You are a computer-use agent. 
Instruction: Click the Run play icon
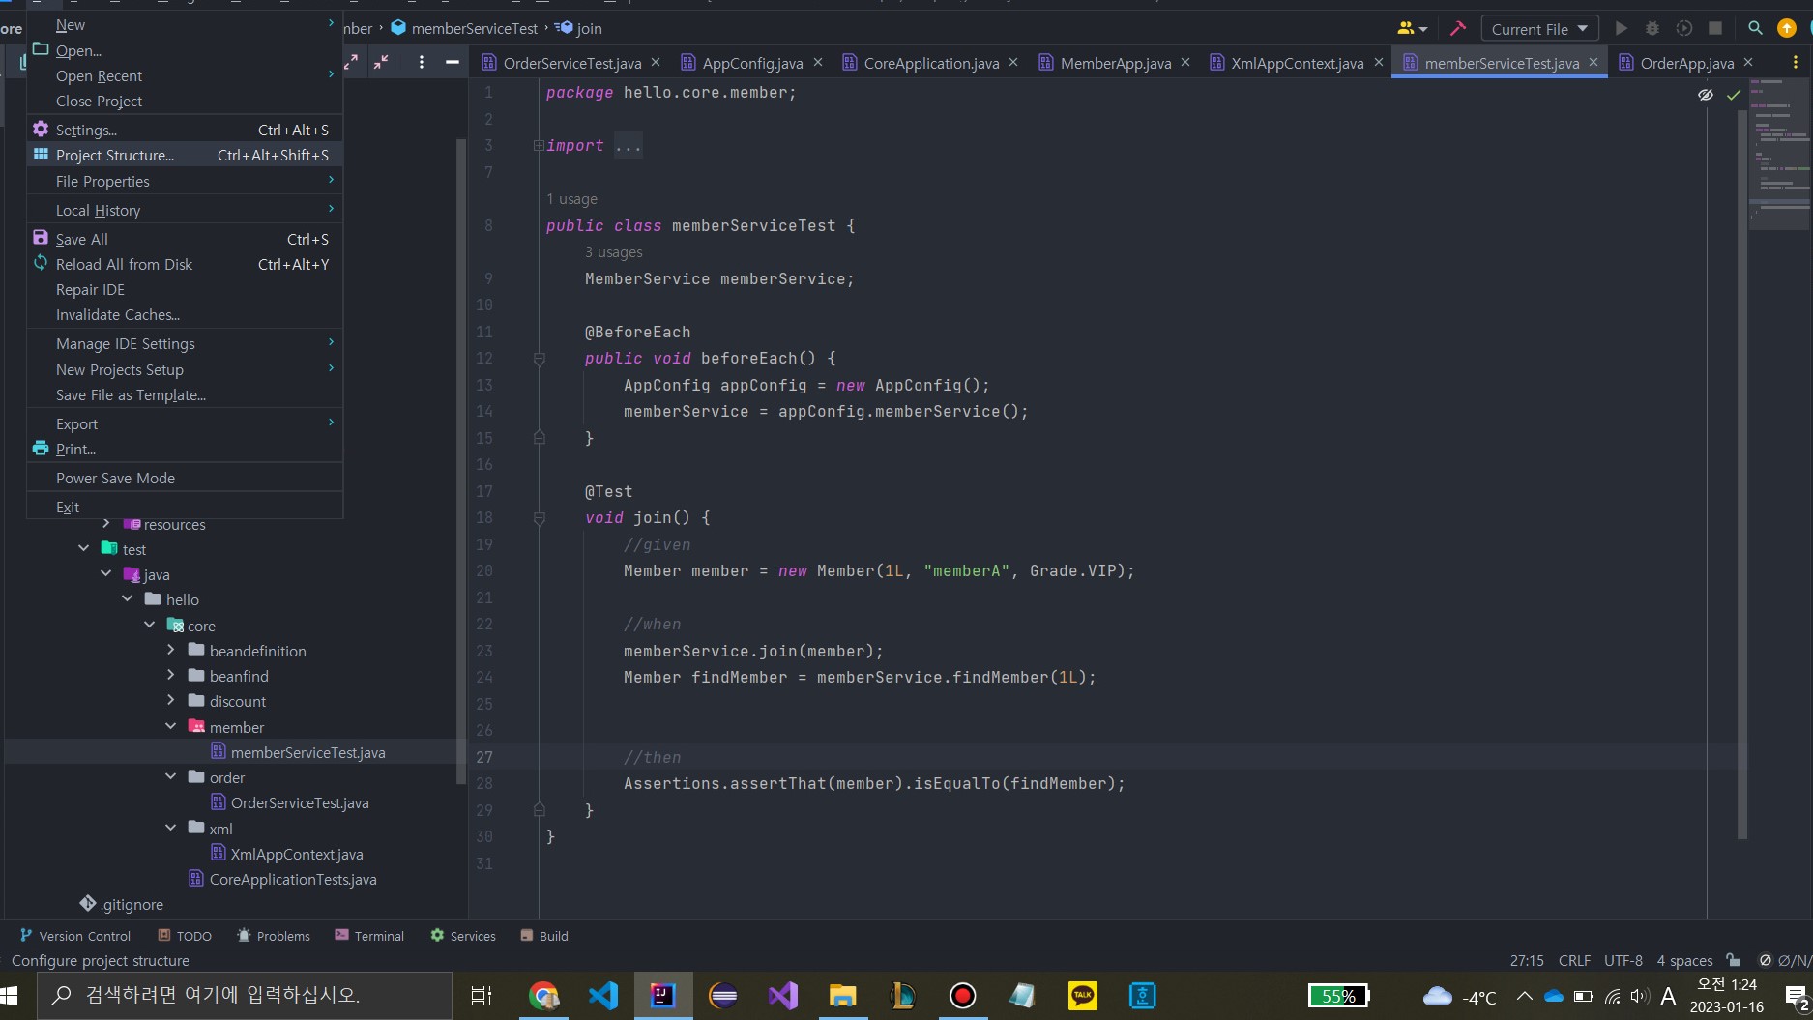tap(1622, 29)
